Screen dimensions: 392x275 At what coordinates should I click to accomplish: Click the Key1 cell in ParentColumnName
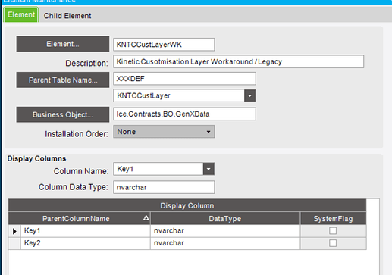(86, 231)
